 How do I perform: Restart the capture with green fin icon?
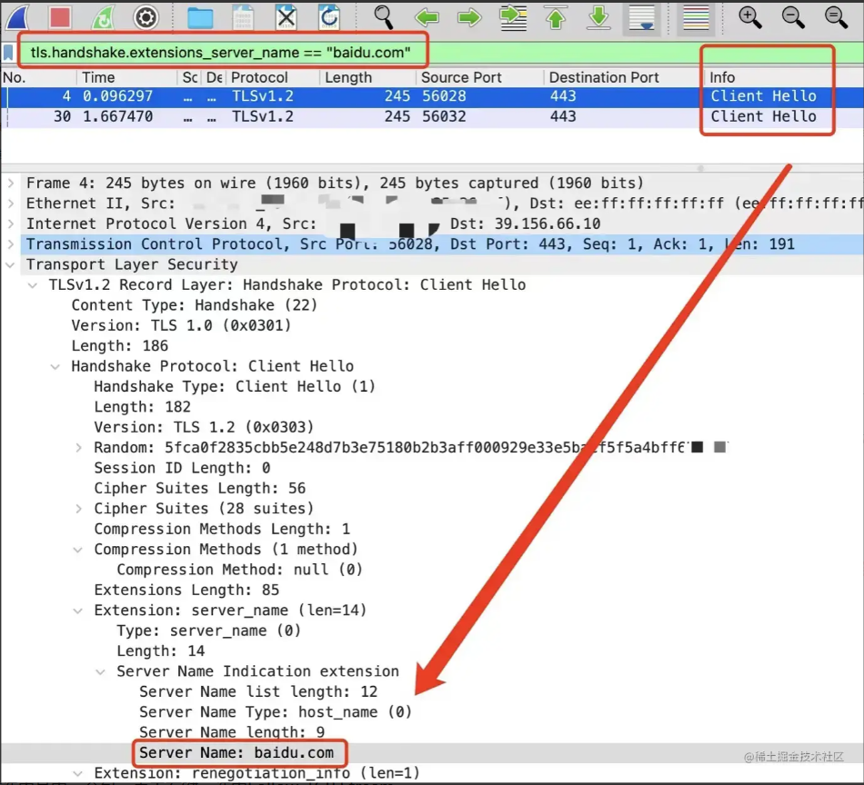pyautogui.click(x=103, y=17)
